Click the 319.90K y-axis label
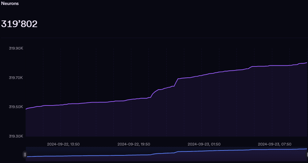308x163 pixels. pos(16,48)
